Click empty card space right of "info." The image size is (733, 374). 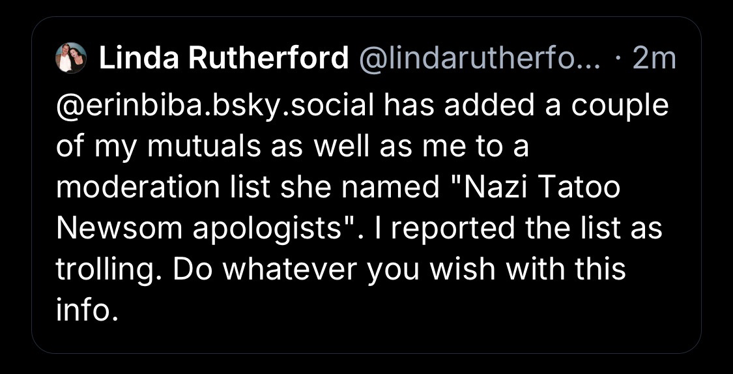[391, 310]
